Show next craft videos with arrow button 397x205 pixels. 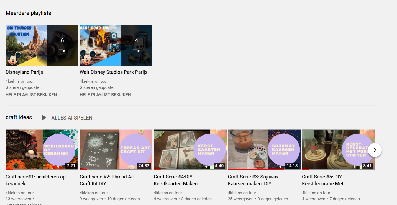tap(375, 150)
